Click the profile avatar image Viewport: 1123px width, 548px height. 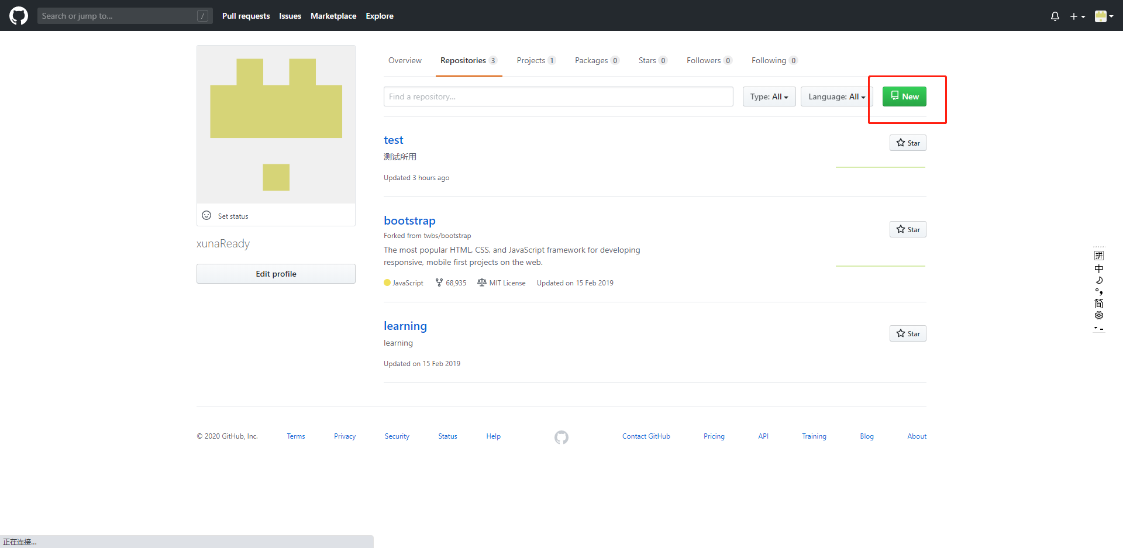[276, 125]
